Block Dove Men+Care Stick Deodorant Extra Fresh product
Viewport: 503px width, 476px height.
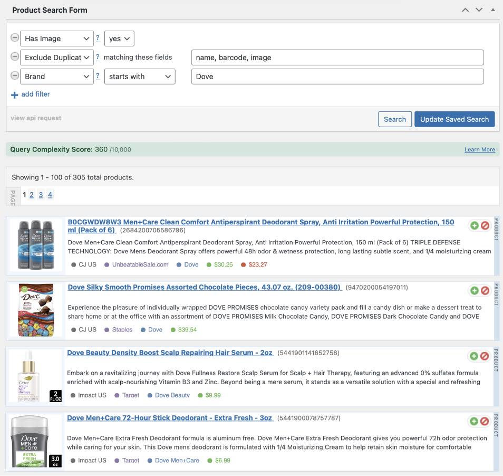[x=485, y=421]
